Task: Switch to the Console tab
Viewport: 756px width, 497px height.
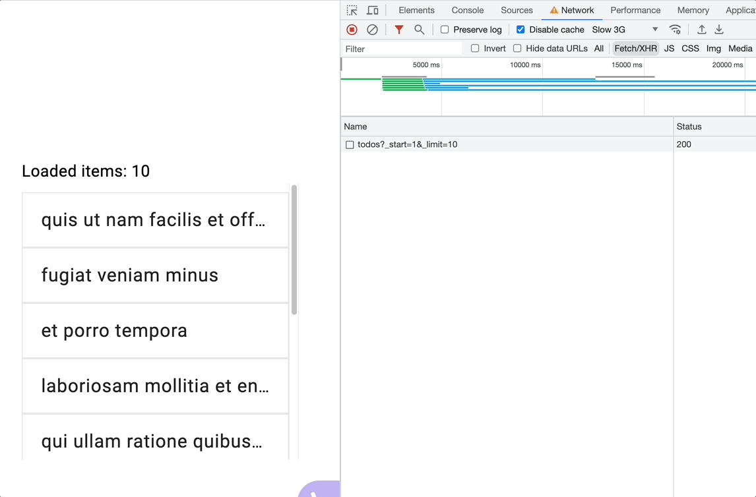Action: (x=467, y=10)
